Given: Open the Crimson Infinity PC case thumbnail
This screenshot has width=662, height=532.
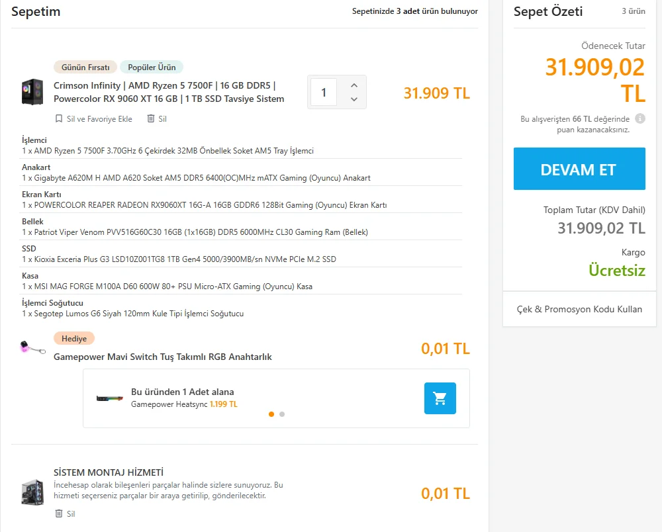Looking at the screenshot, I should pos(32,91).
